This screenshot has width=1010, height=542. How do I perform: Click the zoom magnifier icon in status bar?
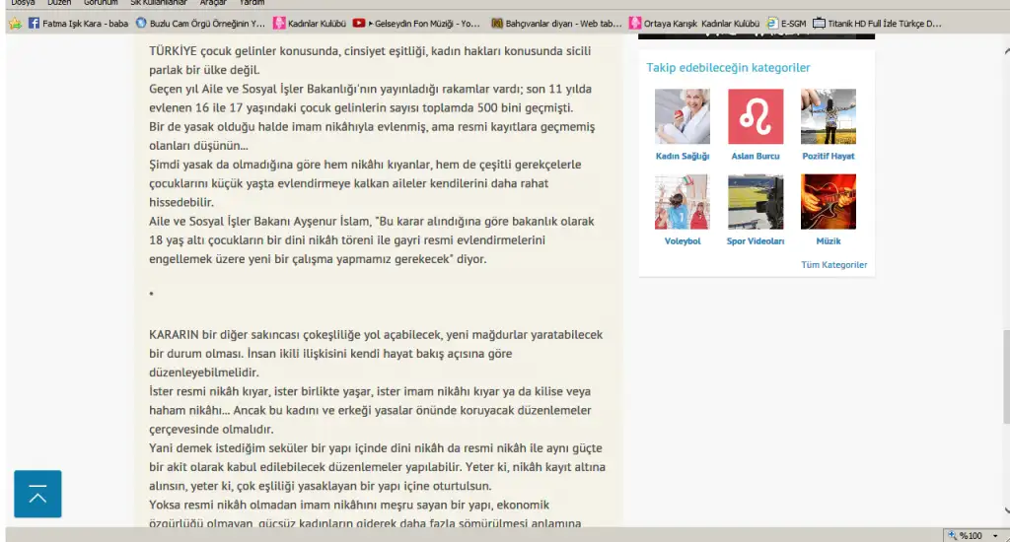(952, 535)
